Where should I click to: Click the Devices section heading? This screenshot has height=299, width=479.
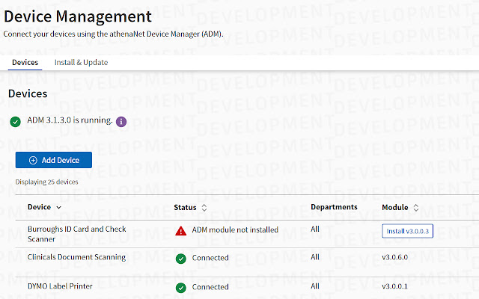point(28,93)
